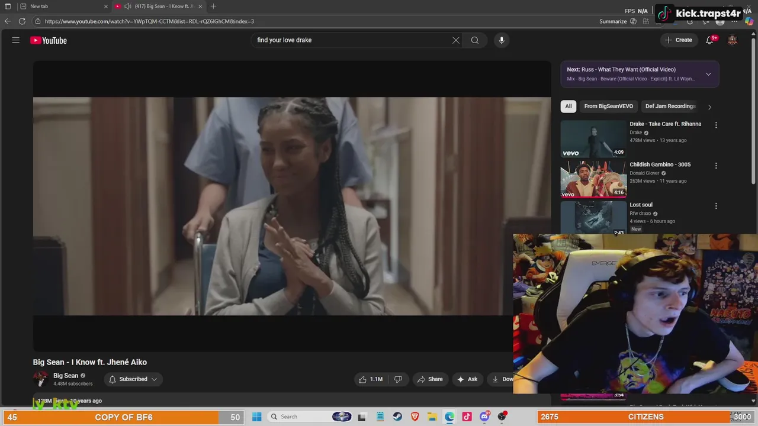Image resolution: width=758 pixels, height=426 pixels.
Task: Click the 'Big Sean - I Know ft. Jhené Aiko' title
Action: click(x=90, y=362)
